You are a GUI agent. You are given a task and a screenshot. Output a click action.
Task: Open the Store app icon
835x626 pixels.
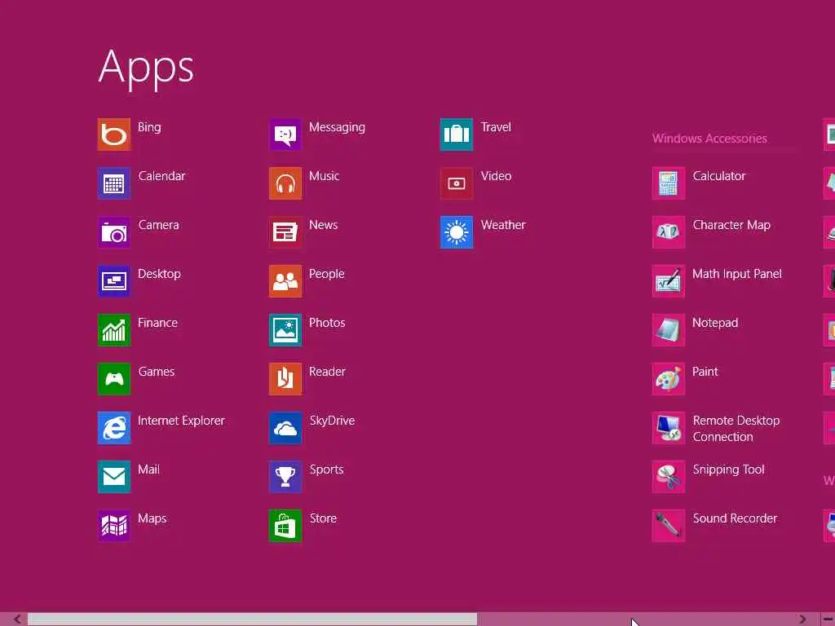point(285,526)
